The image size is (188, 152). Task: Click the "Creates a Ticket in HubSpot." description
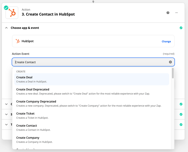pos(32,118)
